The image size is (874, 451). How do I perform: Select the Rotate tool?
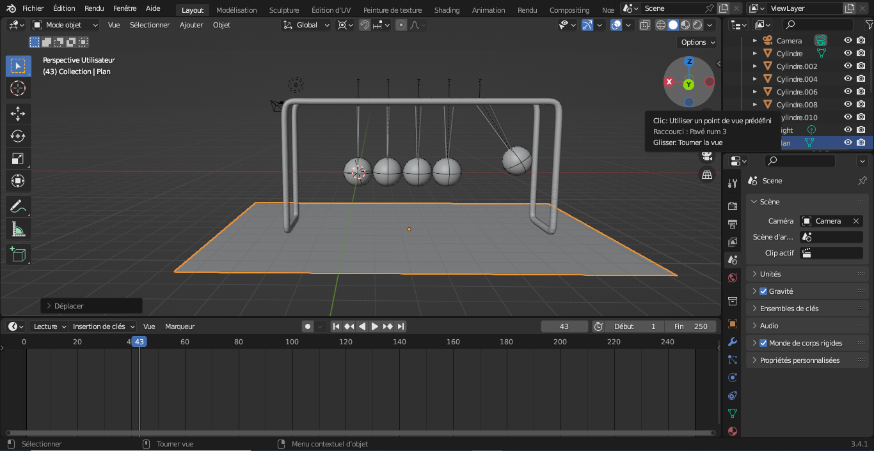click(18, 136)
